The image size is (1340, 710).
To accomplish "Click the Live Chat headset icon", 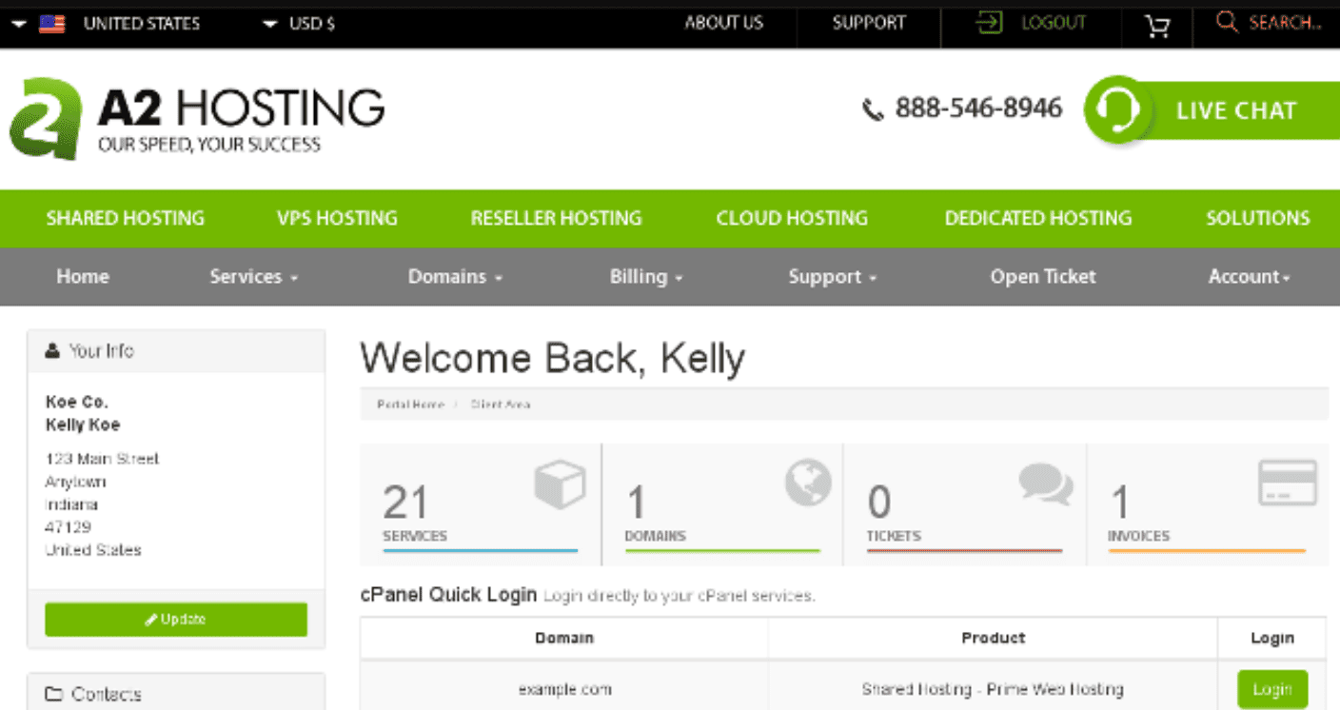I will click(x=1118, y=110).
